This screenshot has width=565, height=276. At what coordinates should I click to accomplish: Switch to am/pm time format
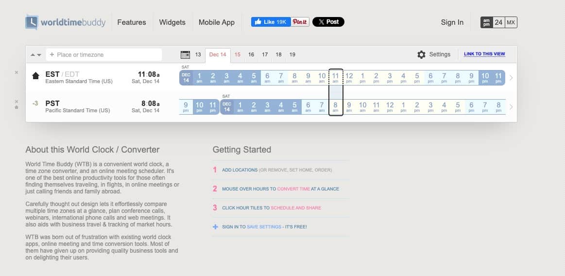[x=486, y=22]
